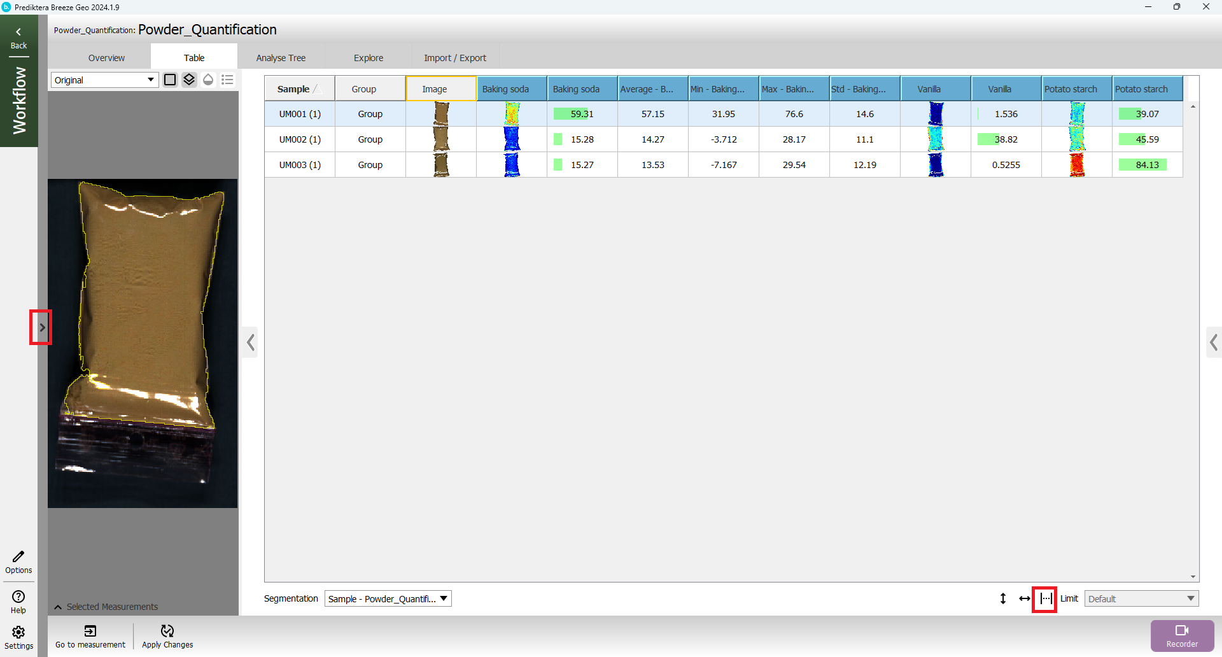Start the Recorder
Screen dimensions: 1222x657
pyautogui.click(x=1182, y=635)
